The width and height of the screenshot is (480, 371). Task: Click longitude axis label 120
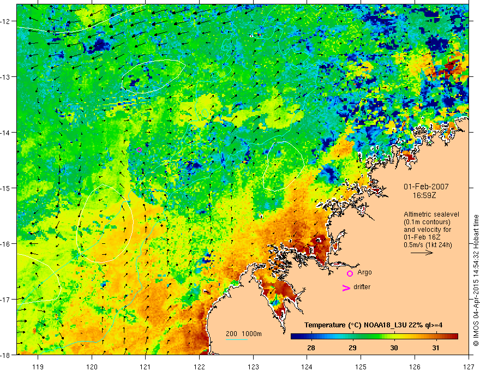coord(92,367)
